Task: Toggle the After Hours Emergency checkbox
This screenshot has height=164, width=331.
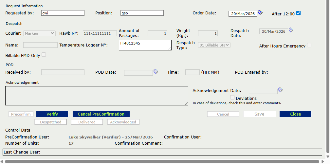Action: 309,45
